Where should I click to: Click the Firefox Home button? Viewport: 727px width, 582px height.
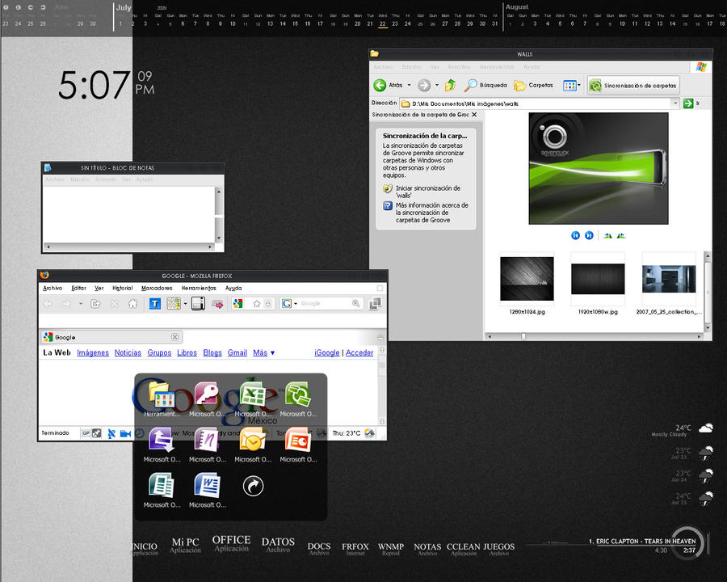coord(132,304)
